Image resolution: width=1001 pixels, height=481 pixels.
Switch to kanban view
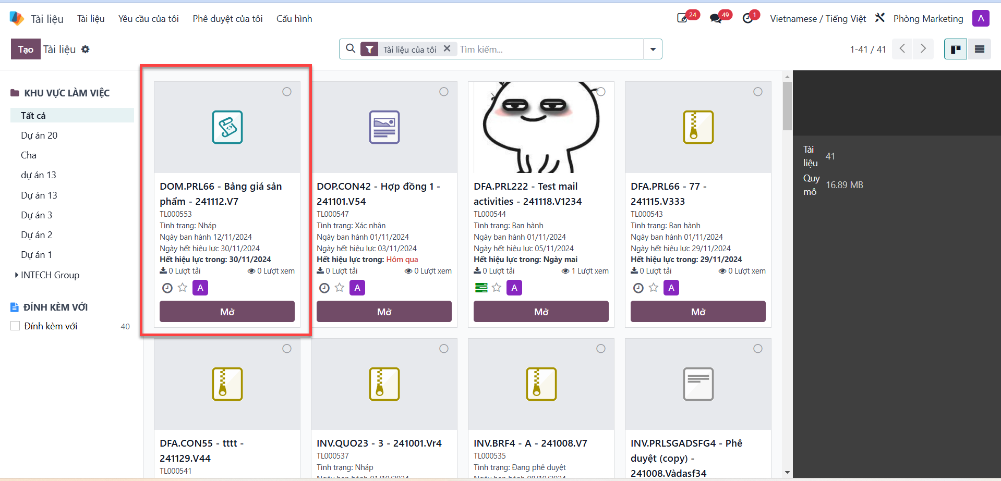point(956,49)
